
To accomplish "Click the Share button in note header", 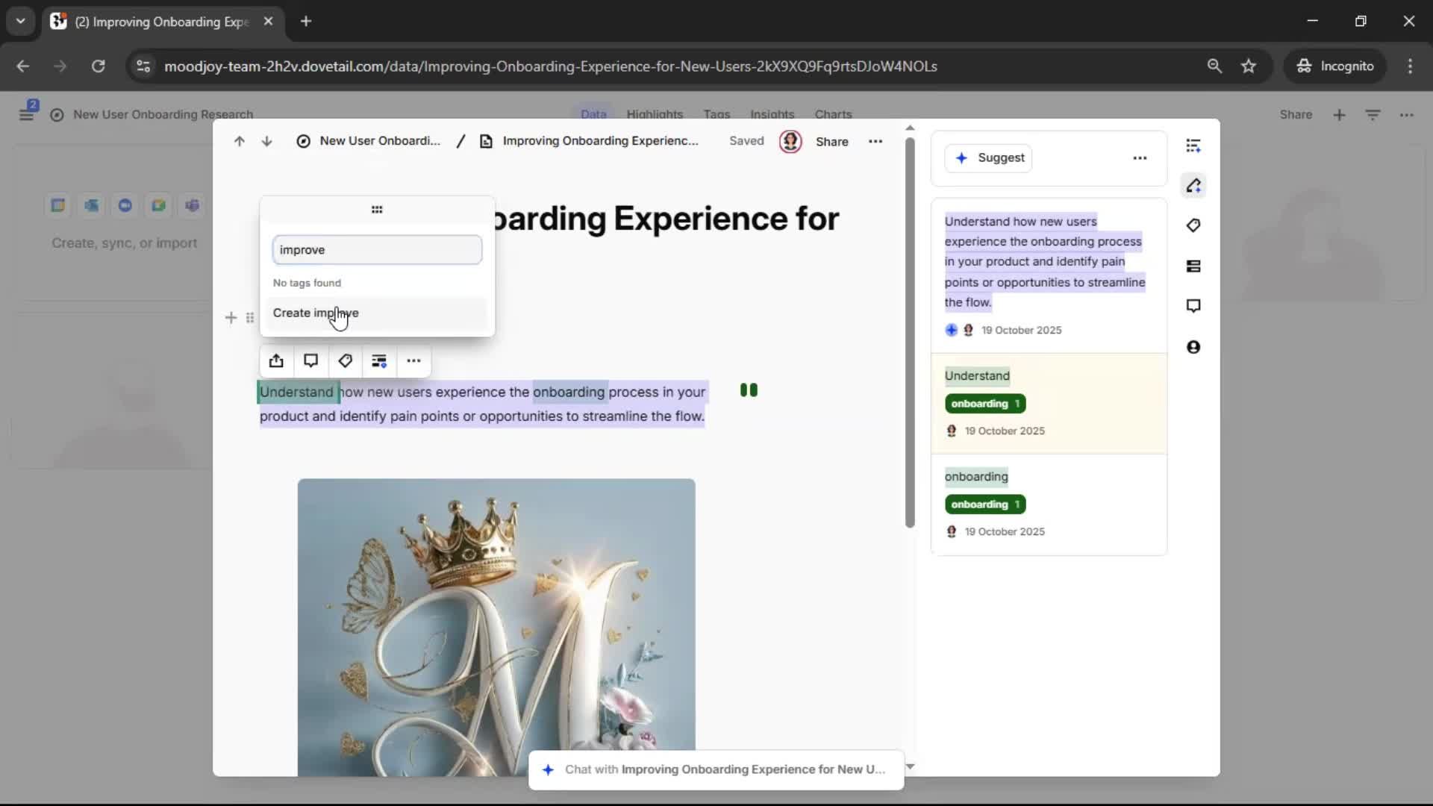I will point(831,142).
